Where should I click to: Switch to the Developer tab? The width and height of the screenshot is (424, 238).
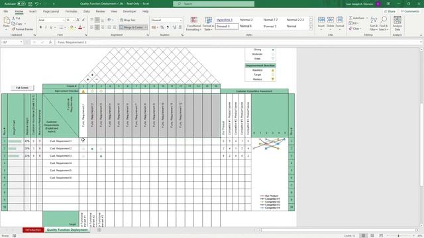click(x=130, y=11)
